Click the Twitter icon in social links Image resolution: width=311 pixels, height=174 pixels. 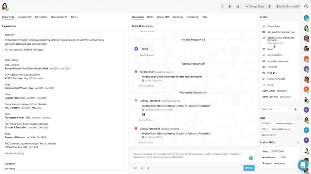pyautogui.click(x=274, y=73)
